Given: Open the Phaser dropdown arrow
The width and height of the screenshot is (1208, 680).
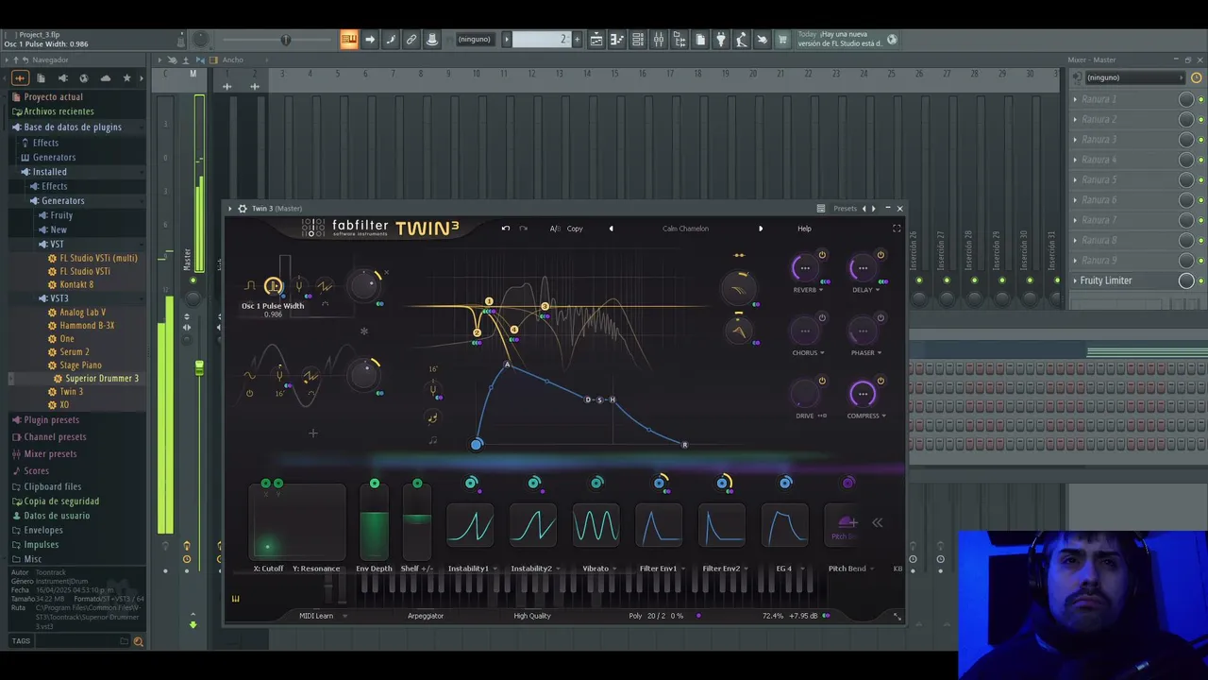Looking at the screenshot, I should 879,353.
